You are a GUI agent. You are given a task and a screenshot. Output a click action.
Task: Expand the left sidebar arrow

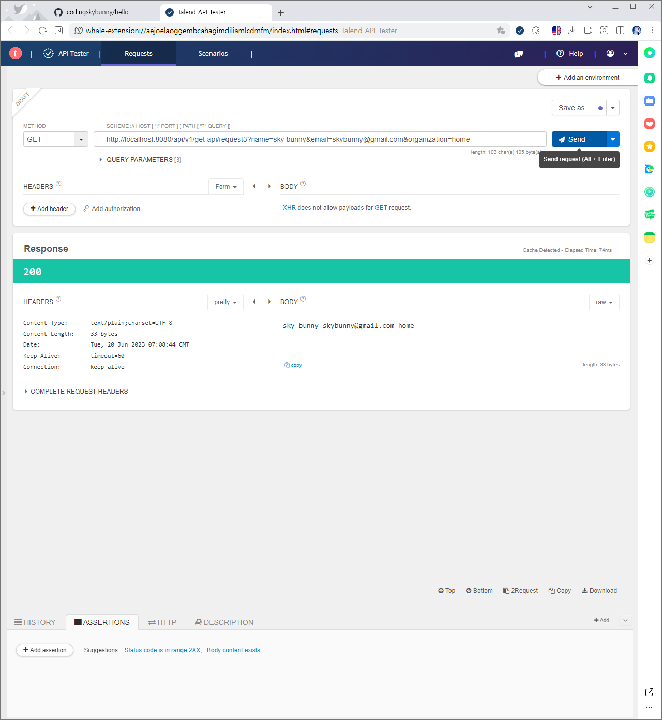point(3,393)
